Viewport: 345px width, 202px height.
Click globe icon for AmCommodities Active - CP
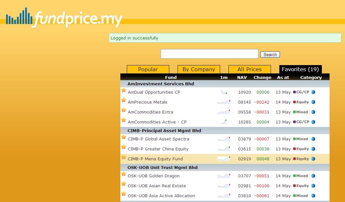pyautogui.click(x=313, y=122)
